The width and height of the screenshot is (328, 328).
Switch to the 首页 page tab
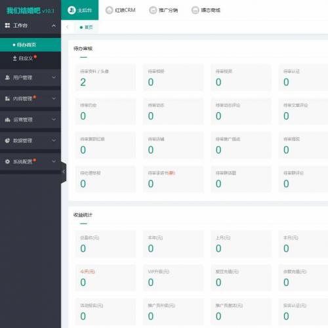(87, 28)
